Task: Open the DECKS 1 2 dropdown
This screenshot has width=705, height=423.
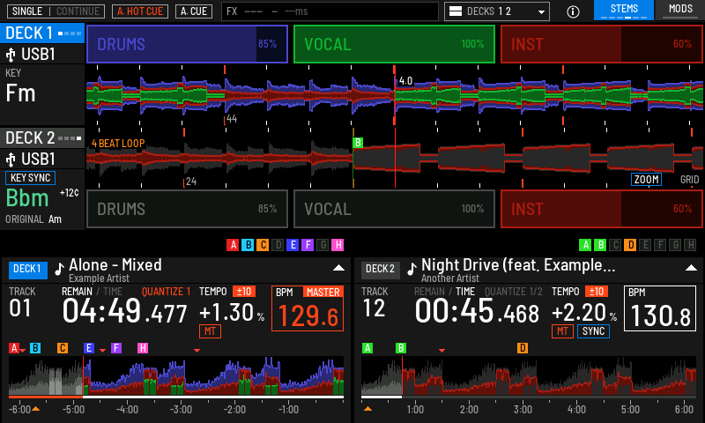Action: [x=497, y=11]
